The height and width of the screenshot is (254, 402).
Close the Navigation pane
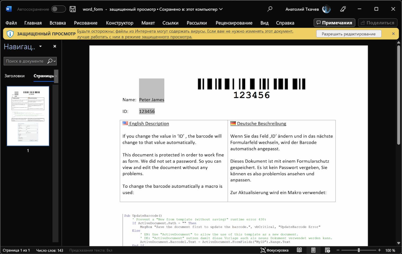coord(55,46)
